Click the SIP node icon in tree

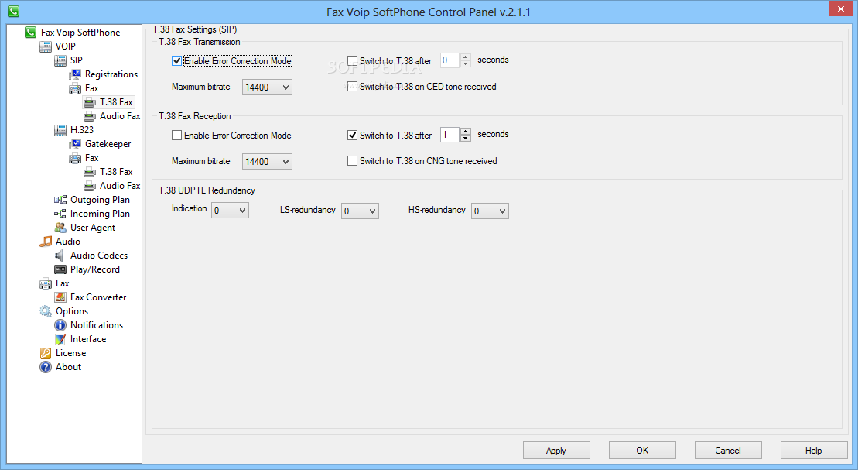(x=60, y=60)
